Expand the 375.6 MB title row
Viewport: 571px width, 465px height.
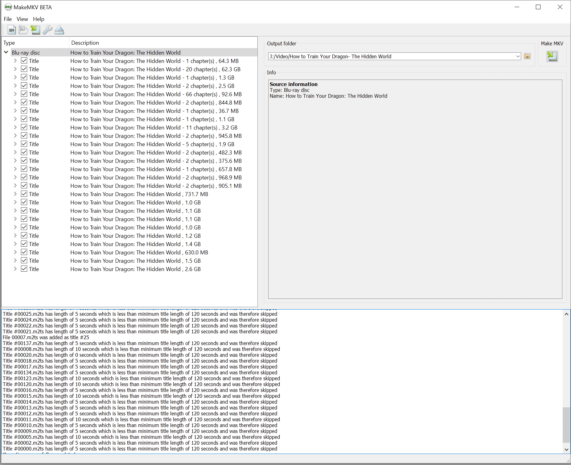15,161
